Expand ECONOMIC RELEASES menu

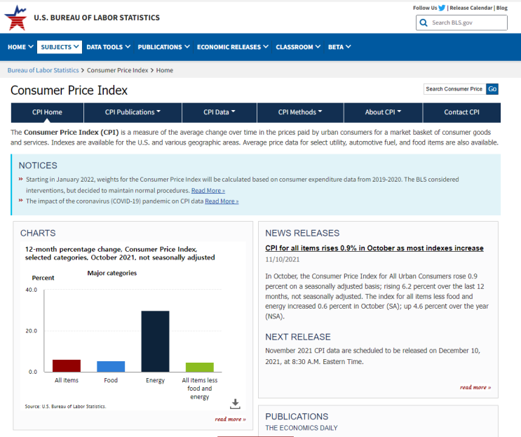[233, 47]
